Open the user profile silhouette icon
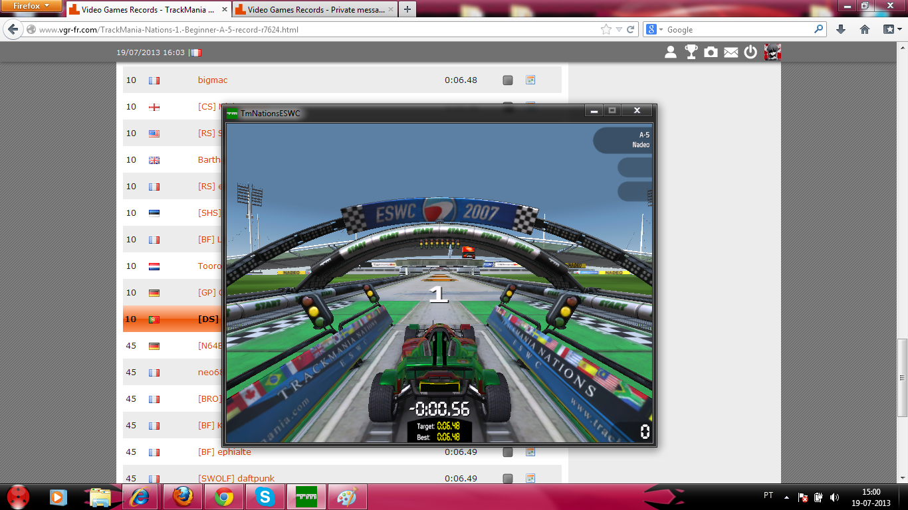 pos(671,52)
